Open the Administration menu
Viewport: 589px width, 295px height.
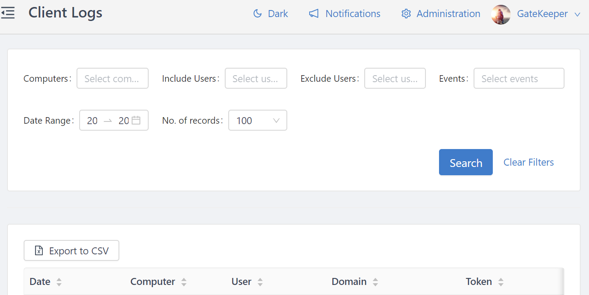pyautogui.click(x=448, y=14)
